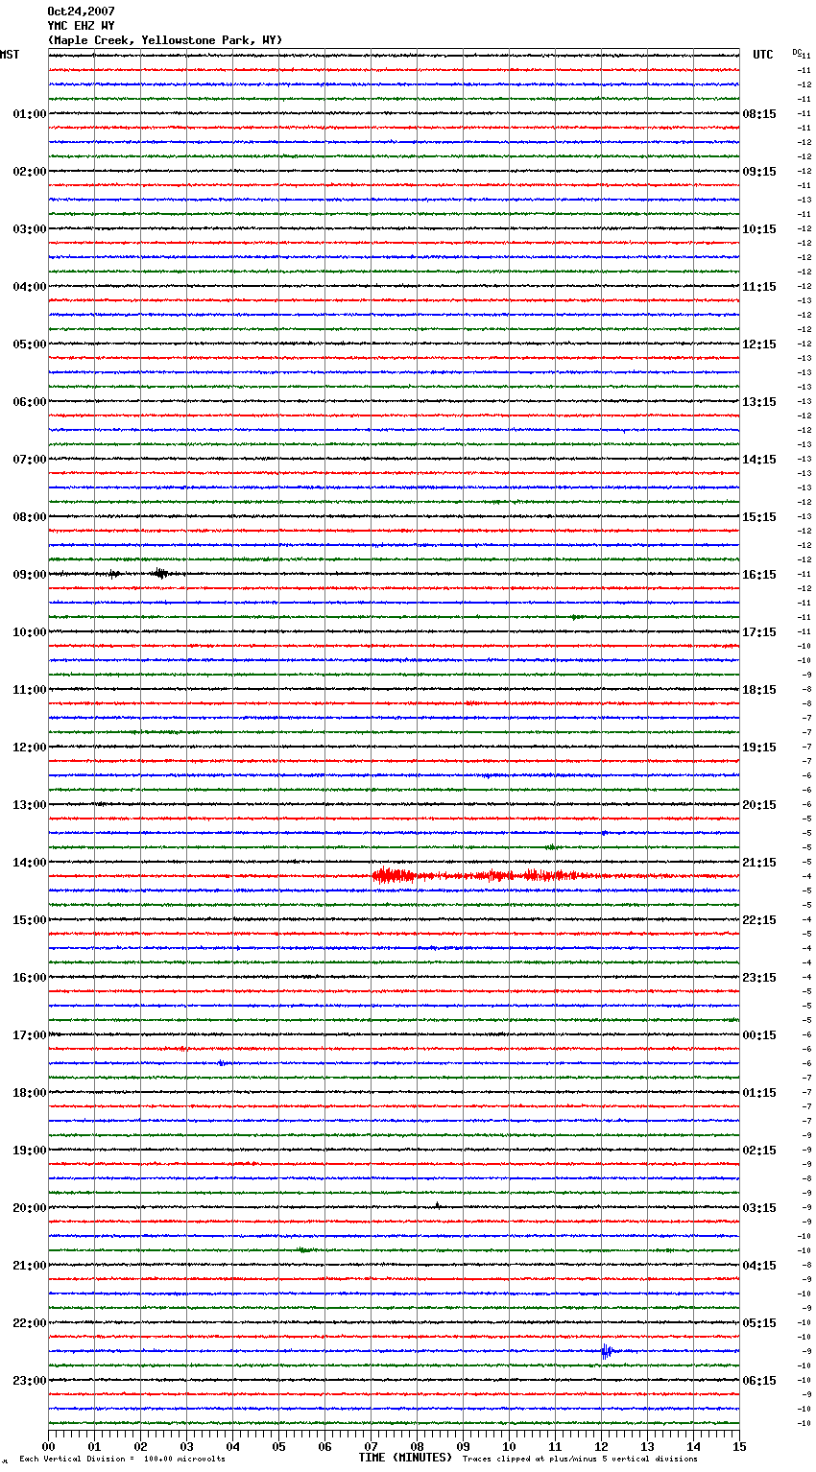Viewport: 816px width, 1472px height.
Task: Select the 05:00 MST time label
Action: click(30, 344)
